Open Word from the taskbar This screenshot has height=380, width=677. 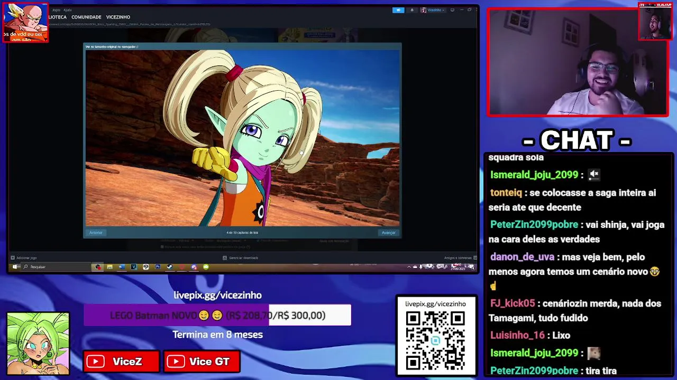pos(122,267)
